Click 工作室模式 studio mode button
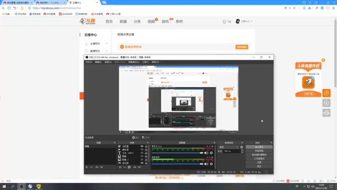The width and height of the screenshot is (337, 190). (x=259, y=159)
